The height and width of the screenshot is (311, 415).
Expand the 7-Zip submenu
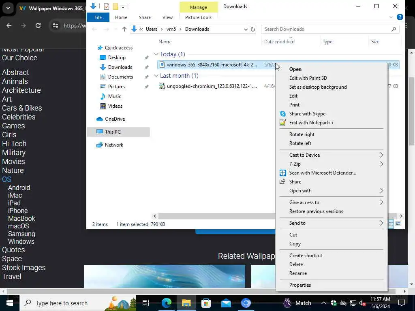(x=381, y=164)
